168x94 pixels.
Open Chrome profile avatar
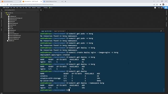click(163, 5)
